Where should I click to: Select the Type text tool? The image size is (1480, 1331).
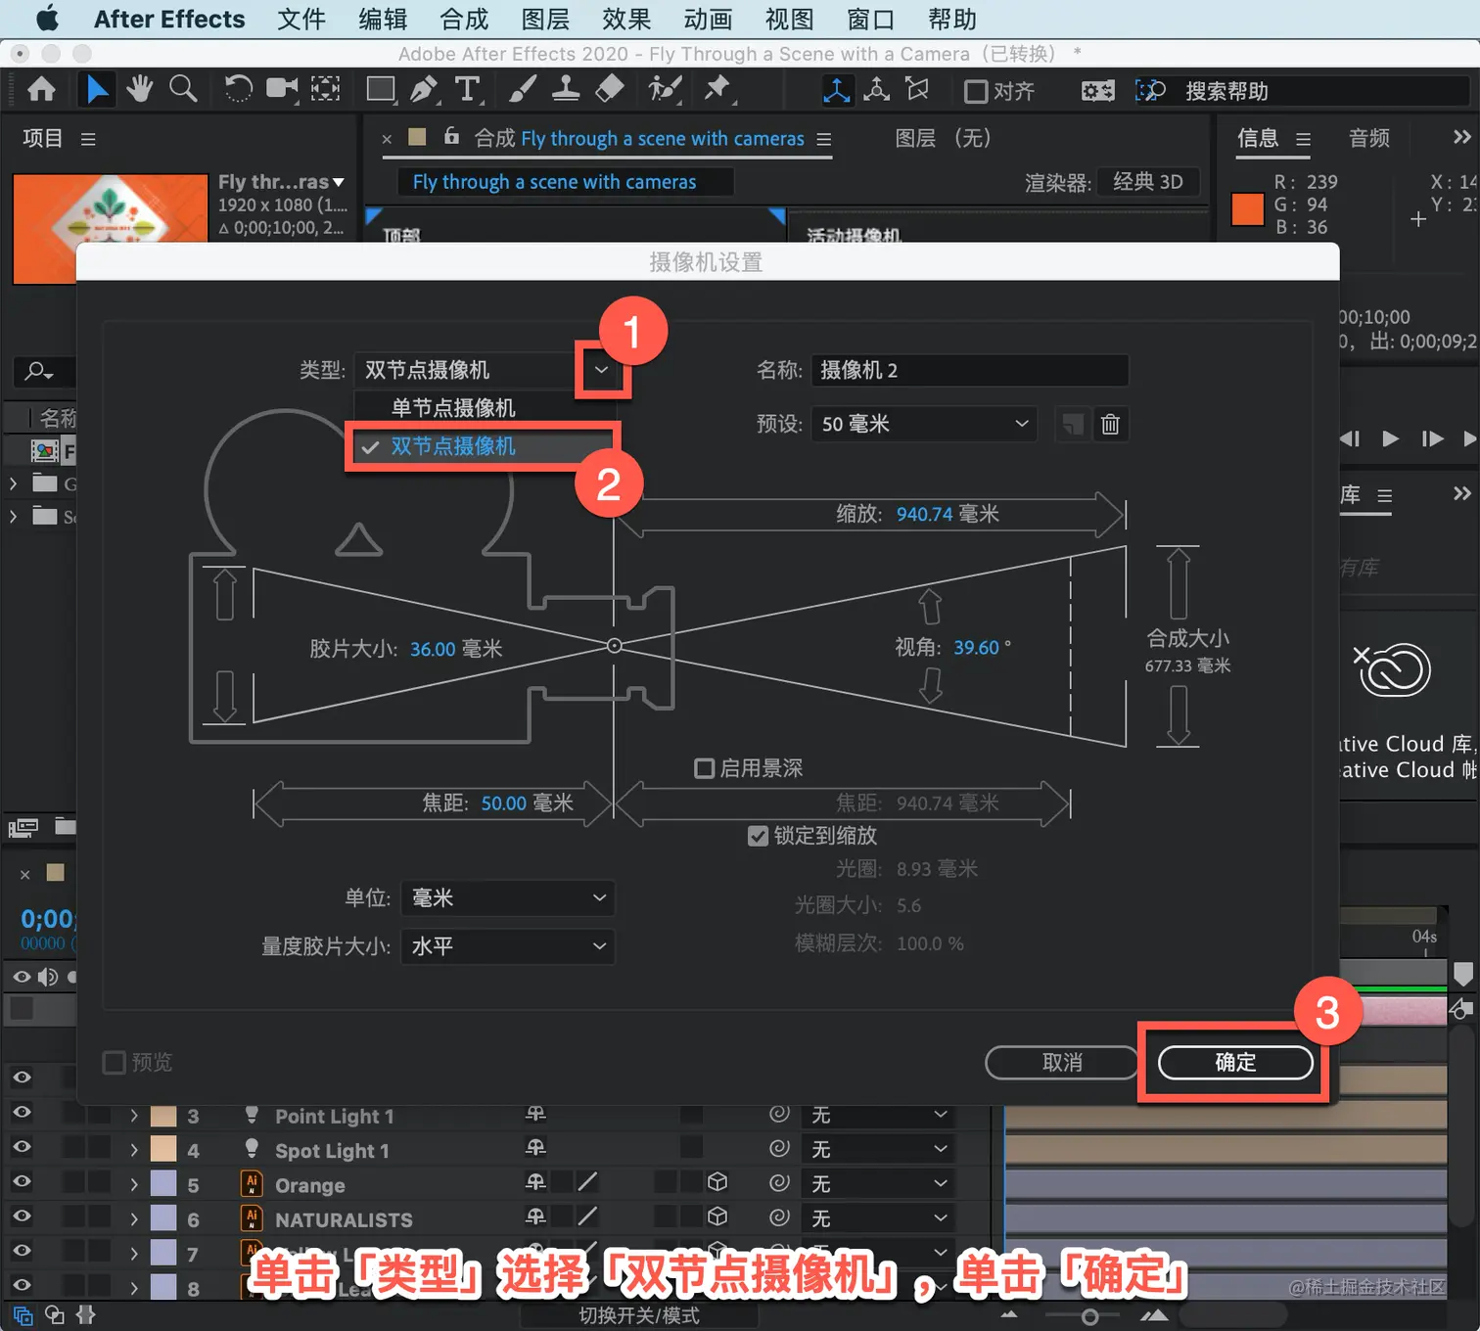(x=468, y=89)
